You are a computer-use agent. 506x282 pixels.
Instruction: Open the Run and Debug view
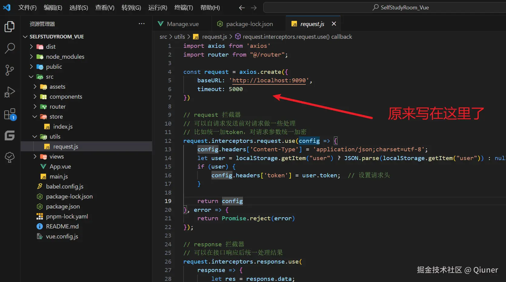[10, 92]
